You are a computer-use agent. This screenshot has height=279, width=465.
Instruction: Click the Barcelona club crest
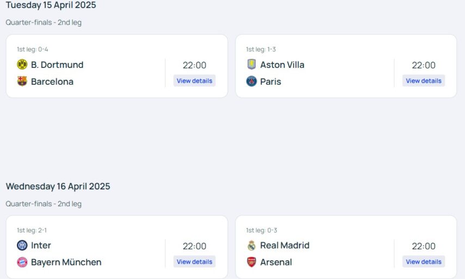click(x=22, y=82)
